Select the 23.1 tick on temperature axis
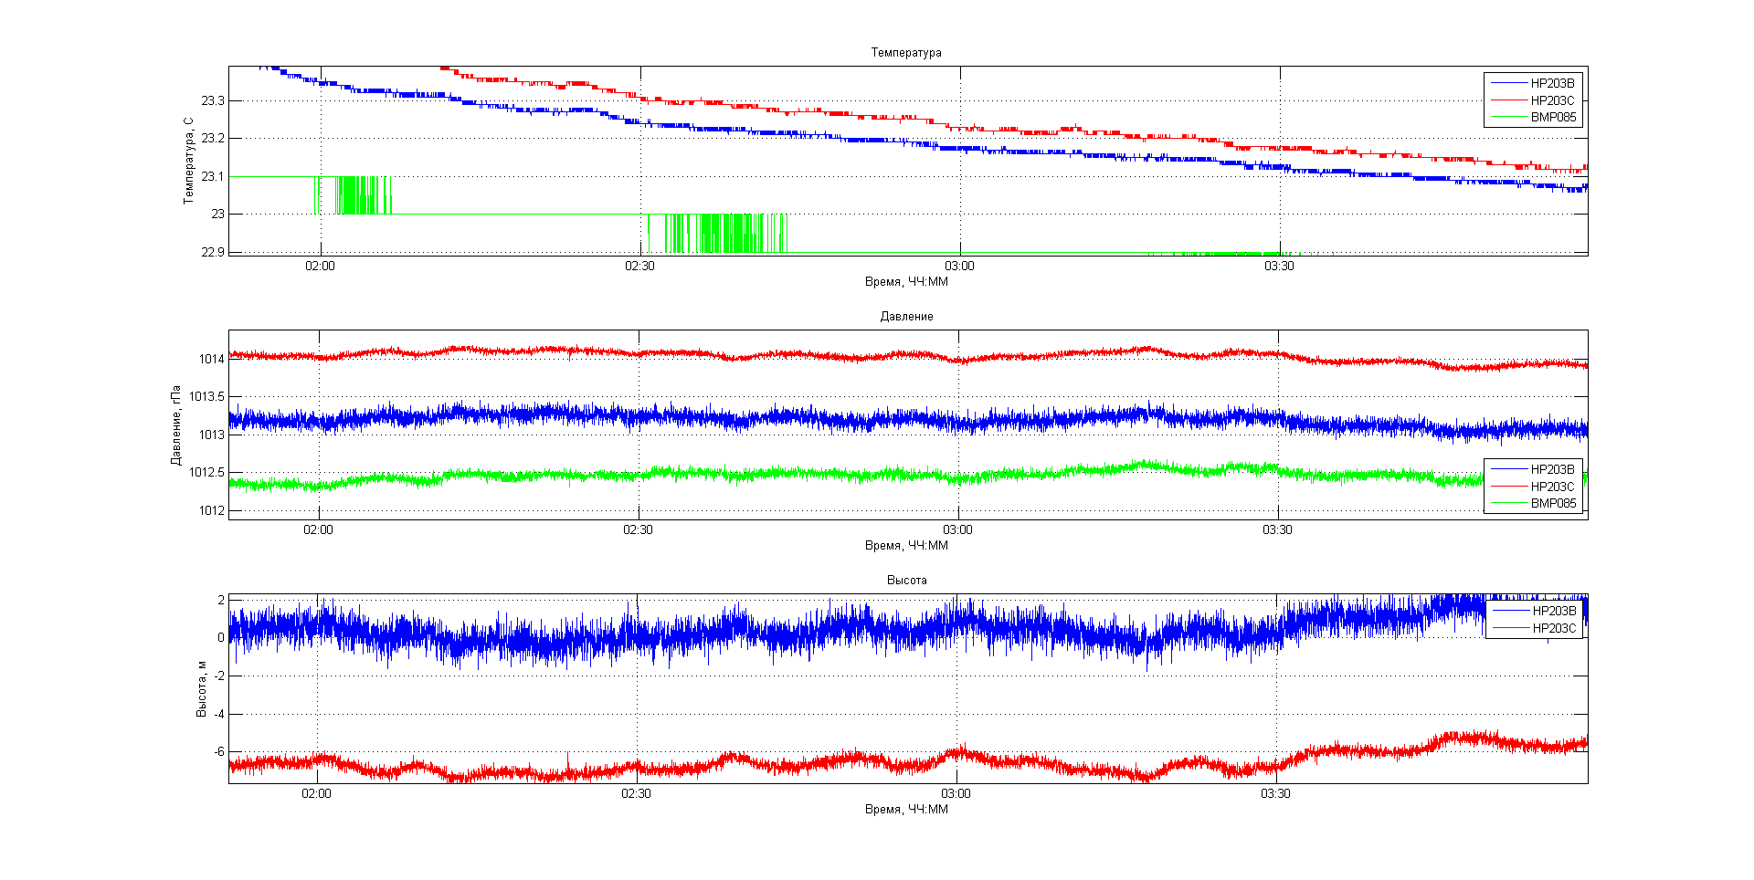The image size is (1754, 880). [x=213, y=176]
